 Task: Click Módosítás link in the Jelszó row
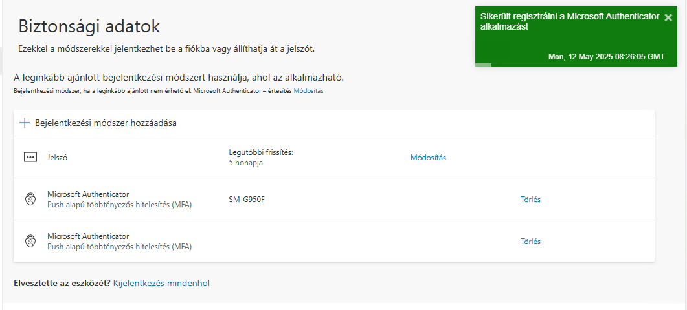point(428,158)
